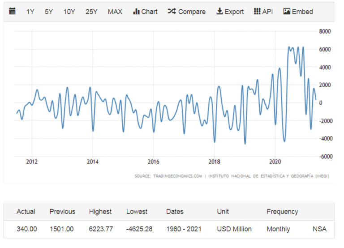Click the API text label

tap(267, 12)
